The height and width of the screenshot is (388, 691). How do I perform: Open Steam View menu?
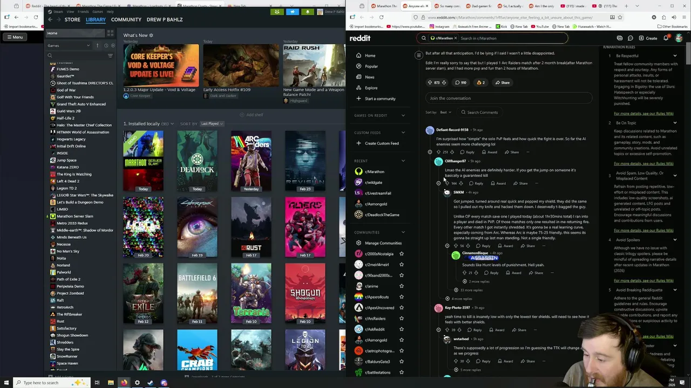tap(70, 11)
